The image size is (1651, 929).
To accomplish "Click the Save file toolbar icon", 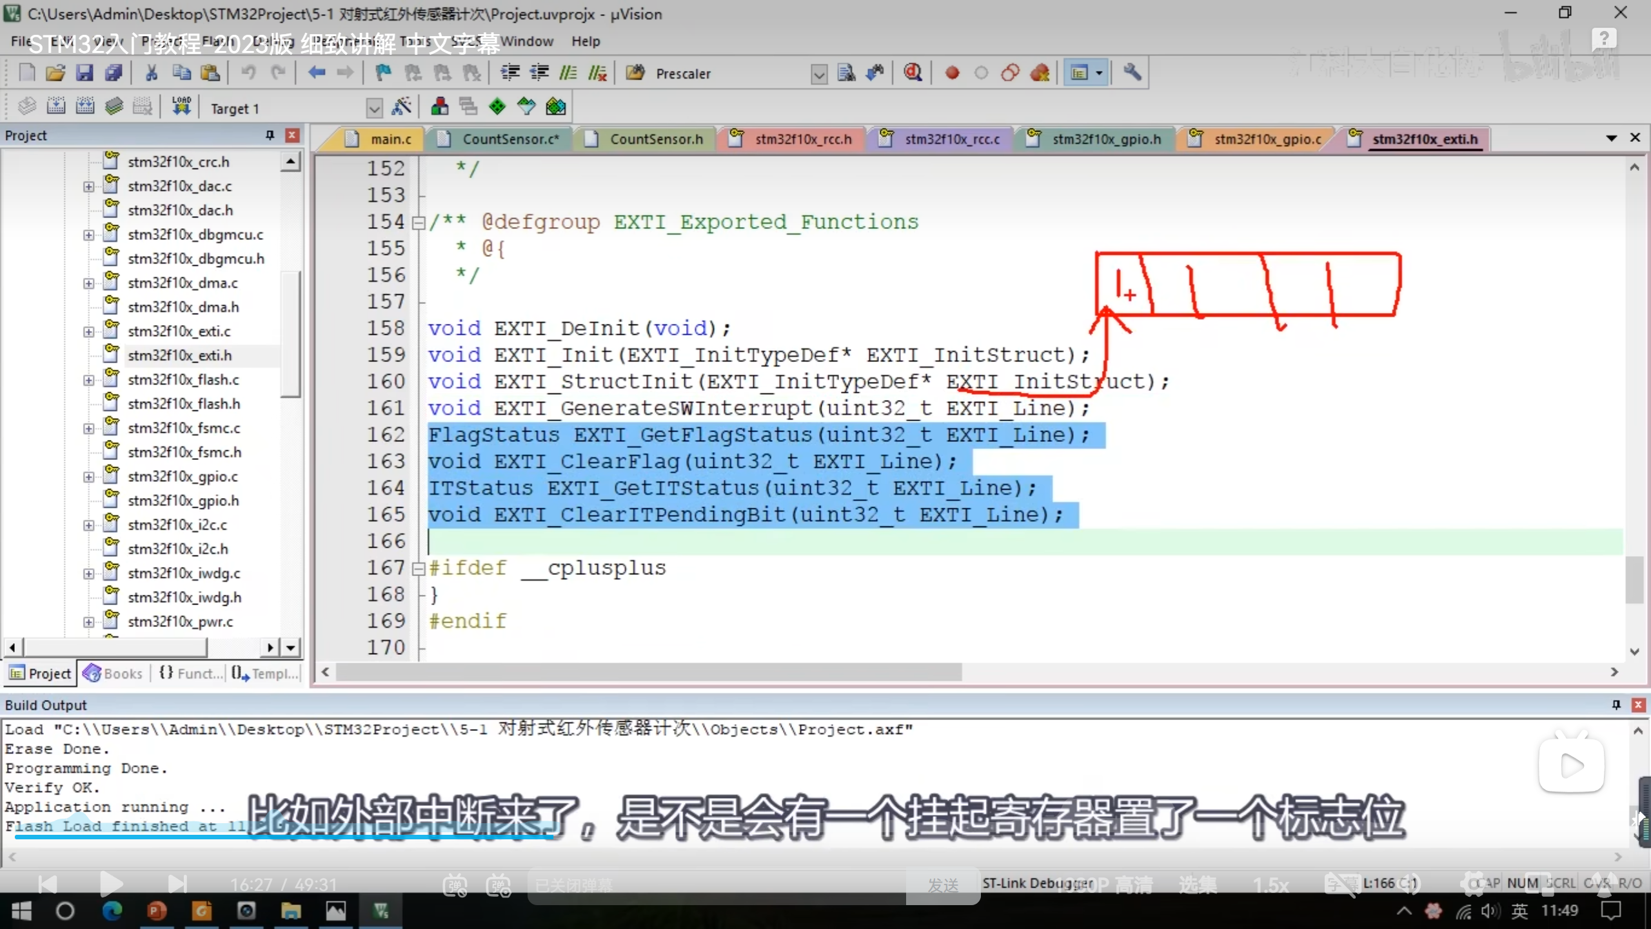I will 84,73.
